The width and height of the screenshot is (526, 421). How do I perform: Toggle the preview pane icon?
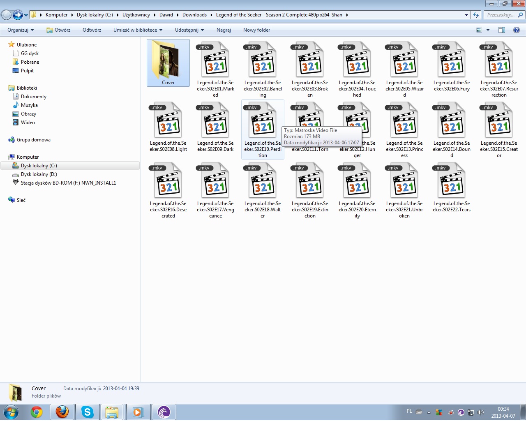coord(502,30)
